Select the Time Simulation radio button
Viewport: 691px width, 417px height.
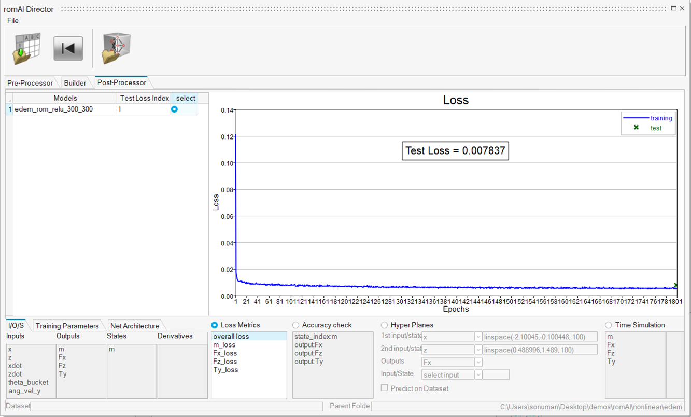(x=608, y=325)
